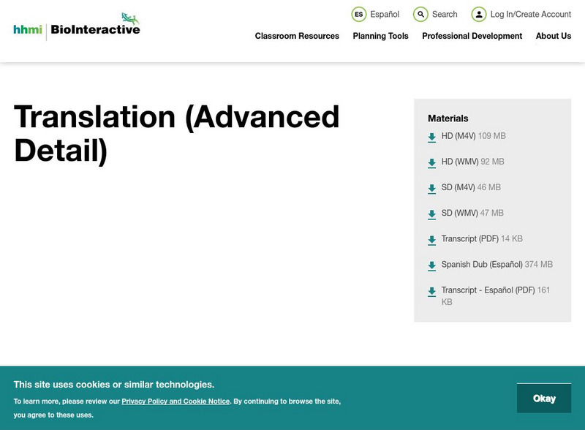Open the Planning Tools menu
This screenshot has width=585, height=430.
point(380,36)
